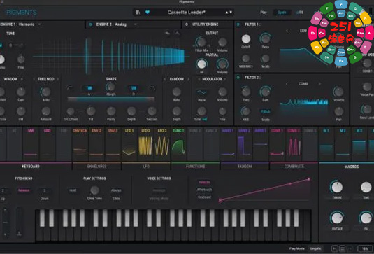Select next Random section arrow

(x=188, y=79)
